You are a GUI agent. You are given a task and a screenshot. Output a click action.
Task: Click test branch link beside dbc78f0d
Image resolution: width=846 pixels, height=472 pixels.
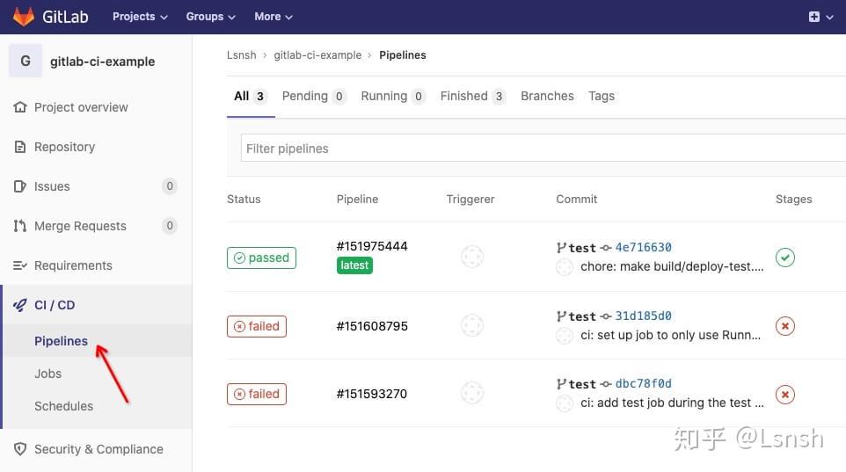pos(582,384)
